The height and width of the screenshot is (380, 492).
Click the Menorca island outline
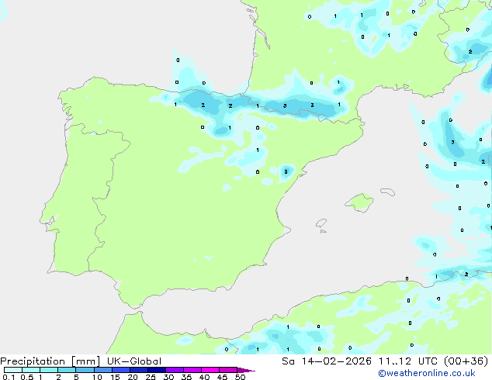click(x=387, y=192)
